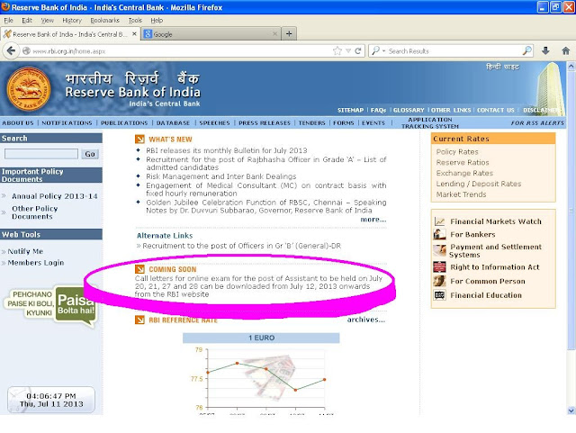Image resolution: width=576 pixels, height=433 pixels.
Task: Click the more... link under What's New
Action: pyautogui.click(x=373, y=219)
